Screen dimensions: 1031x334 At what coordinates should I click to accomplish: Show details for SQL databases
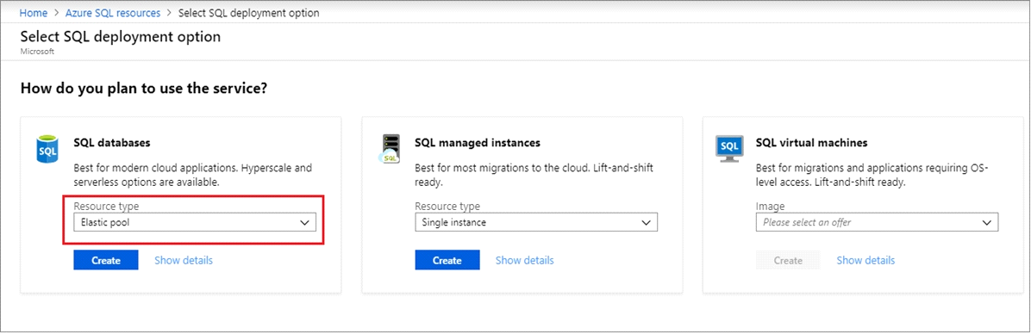click(x=184, y=261)
